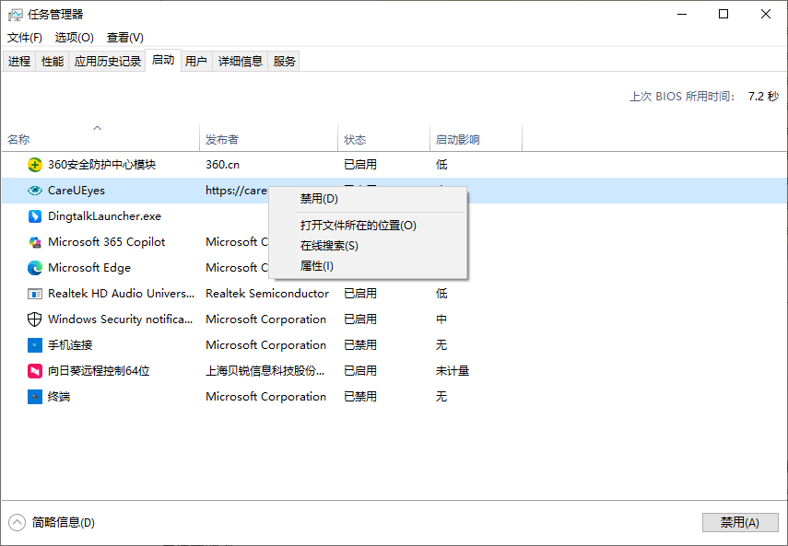Click the sort arrow above 名称 column

pyautogui.click(x=98, y=128)
